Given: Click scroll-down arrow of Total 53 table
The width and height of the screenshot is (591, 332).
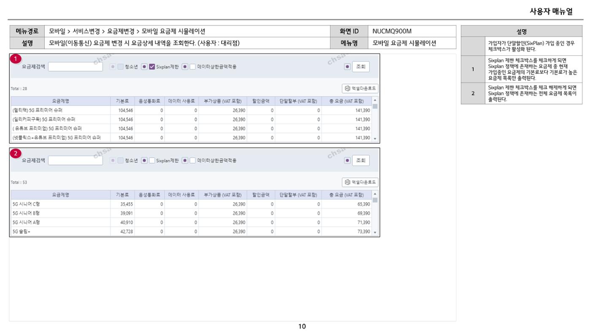Looking at the screenshot, I should click(x=375, y=232).
